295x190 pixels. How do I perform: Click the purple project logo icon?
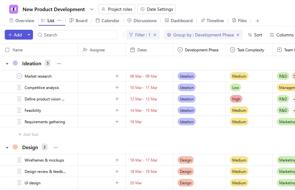pos(14,9)
